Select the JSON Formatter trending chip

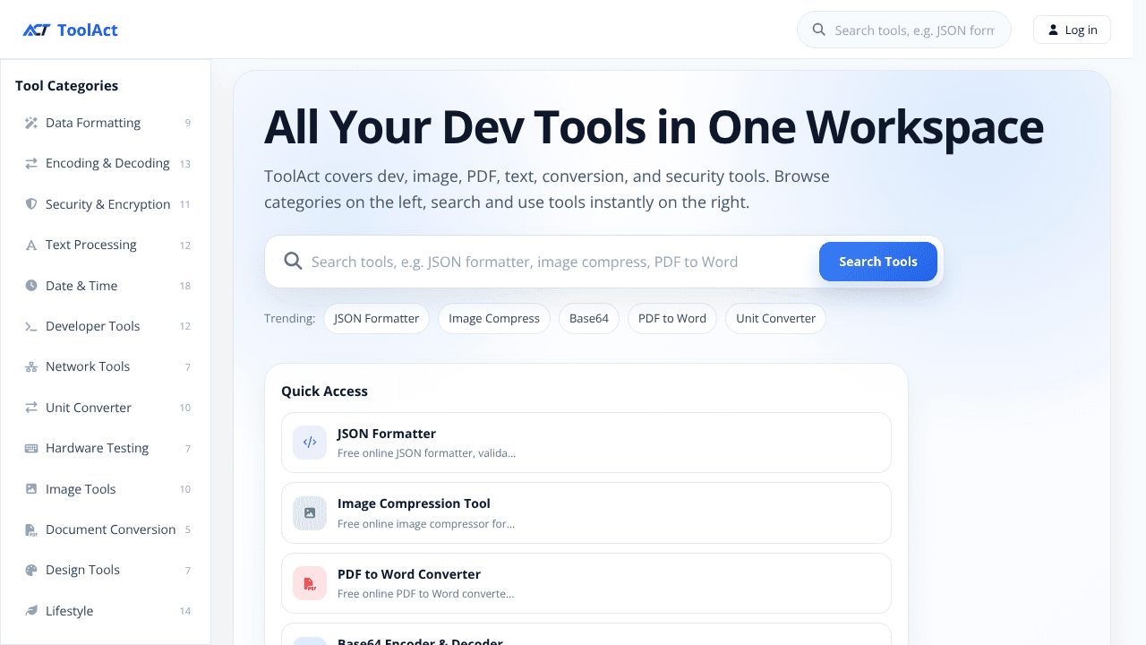click(x=376, y=318)
